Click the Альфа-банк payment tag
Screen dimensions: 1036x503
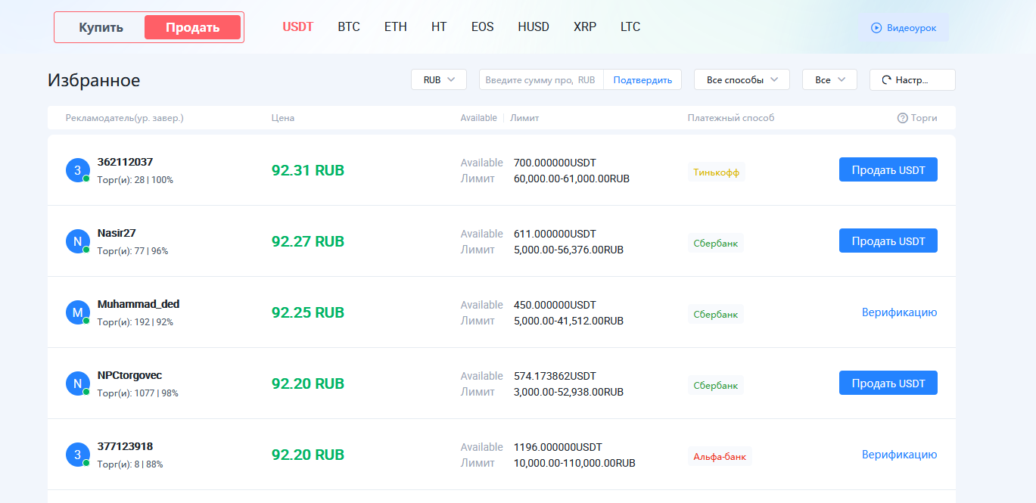(x=720, y=457)
